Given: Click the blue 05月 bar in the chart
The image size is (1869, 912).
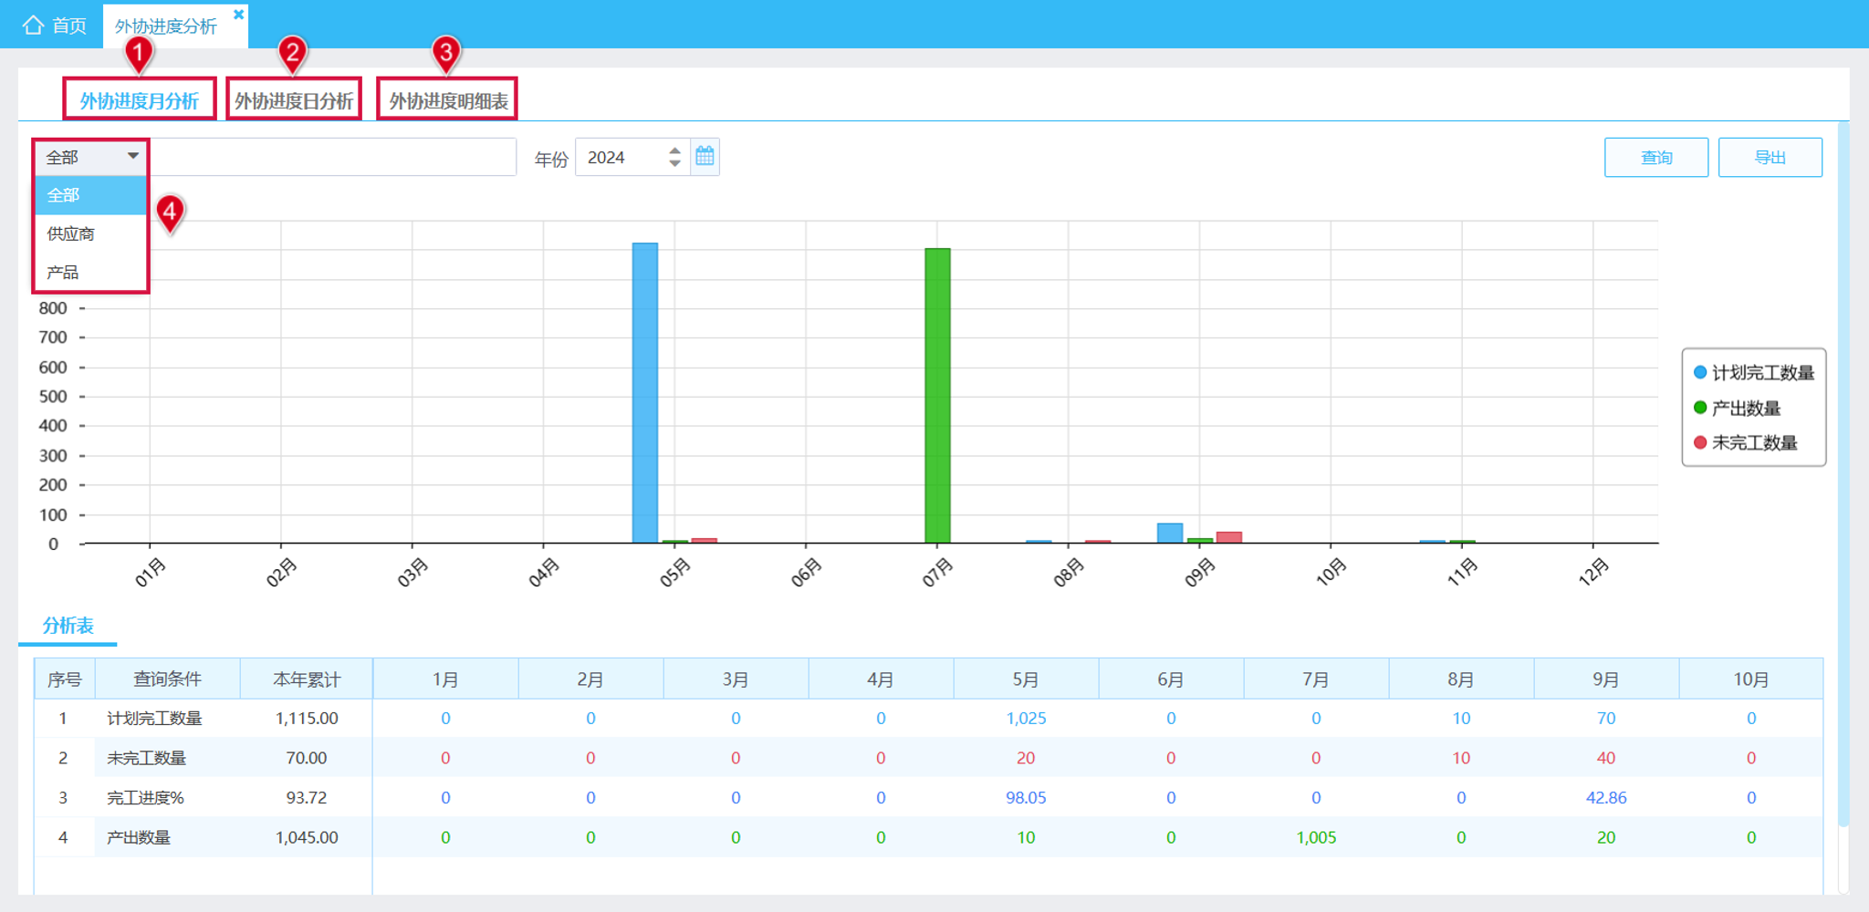Looking at the screenshot, I should 645,393.
